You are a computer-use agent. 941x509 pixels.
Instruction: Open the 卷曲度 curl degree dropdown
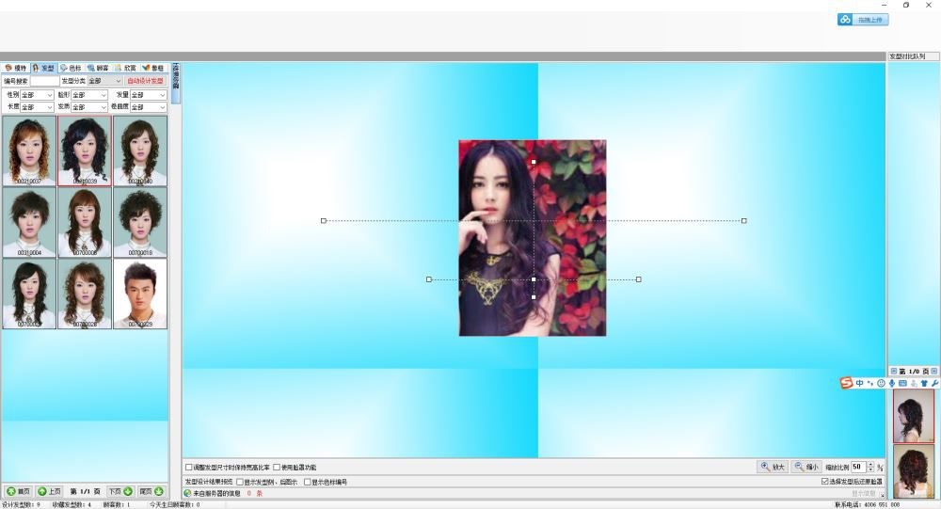point(149,107)
